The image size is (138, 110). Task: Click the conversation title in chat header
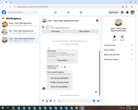point(63,21)
